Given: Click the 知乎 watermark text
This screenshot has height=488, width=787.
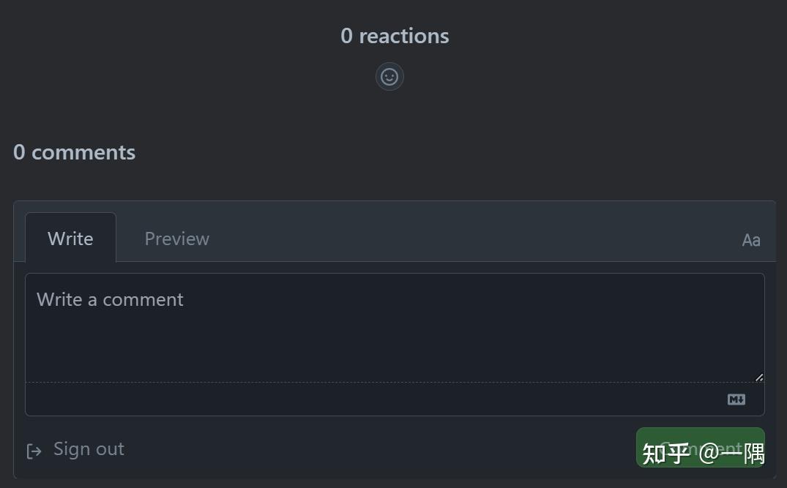Looking at the screenshot, I should [665, 453].
